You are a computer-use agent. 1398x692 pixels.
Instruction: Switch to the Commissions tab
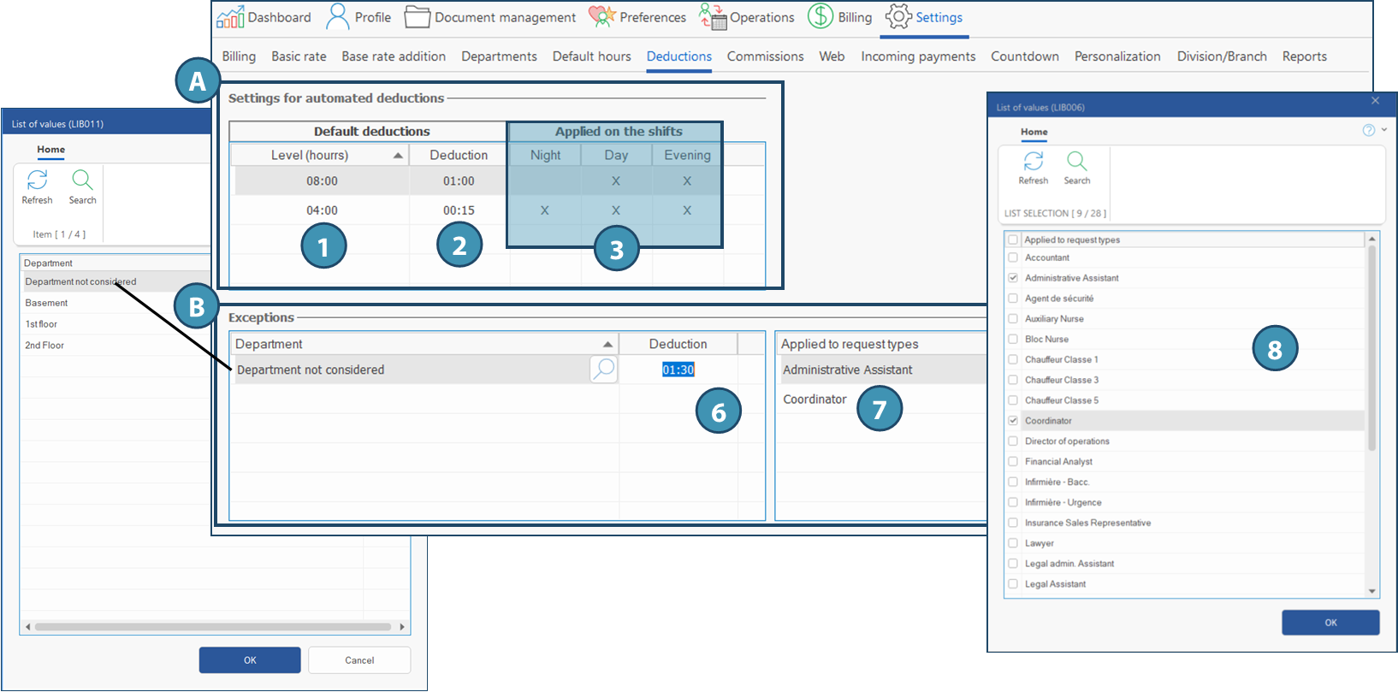(x=765, y=56)
